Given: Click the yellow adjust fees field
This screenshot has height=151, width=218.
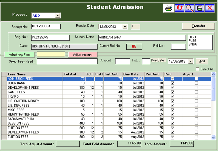Looking at the screenshot, I should coord(51,55).
